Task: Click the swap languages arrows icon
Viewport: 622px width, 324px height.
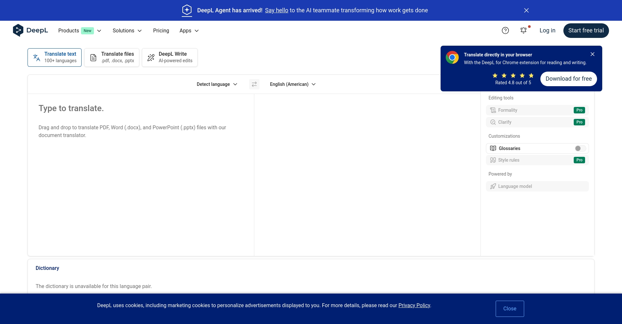Action: tap(254, 84)
